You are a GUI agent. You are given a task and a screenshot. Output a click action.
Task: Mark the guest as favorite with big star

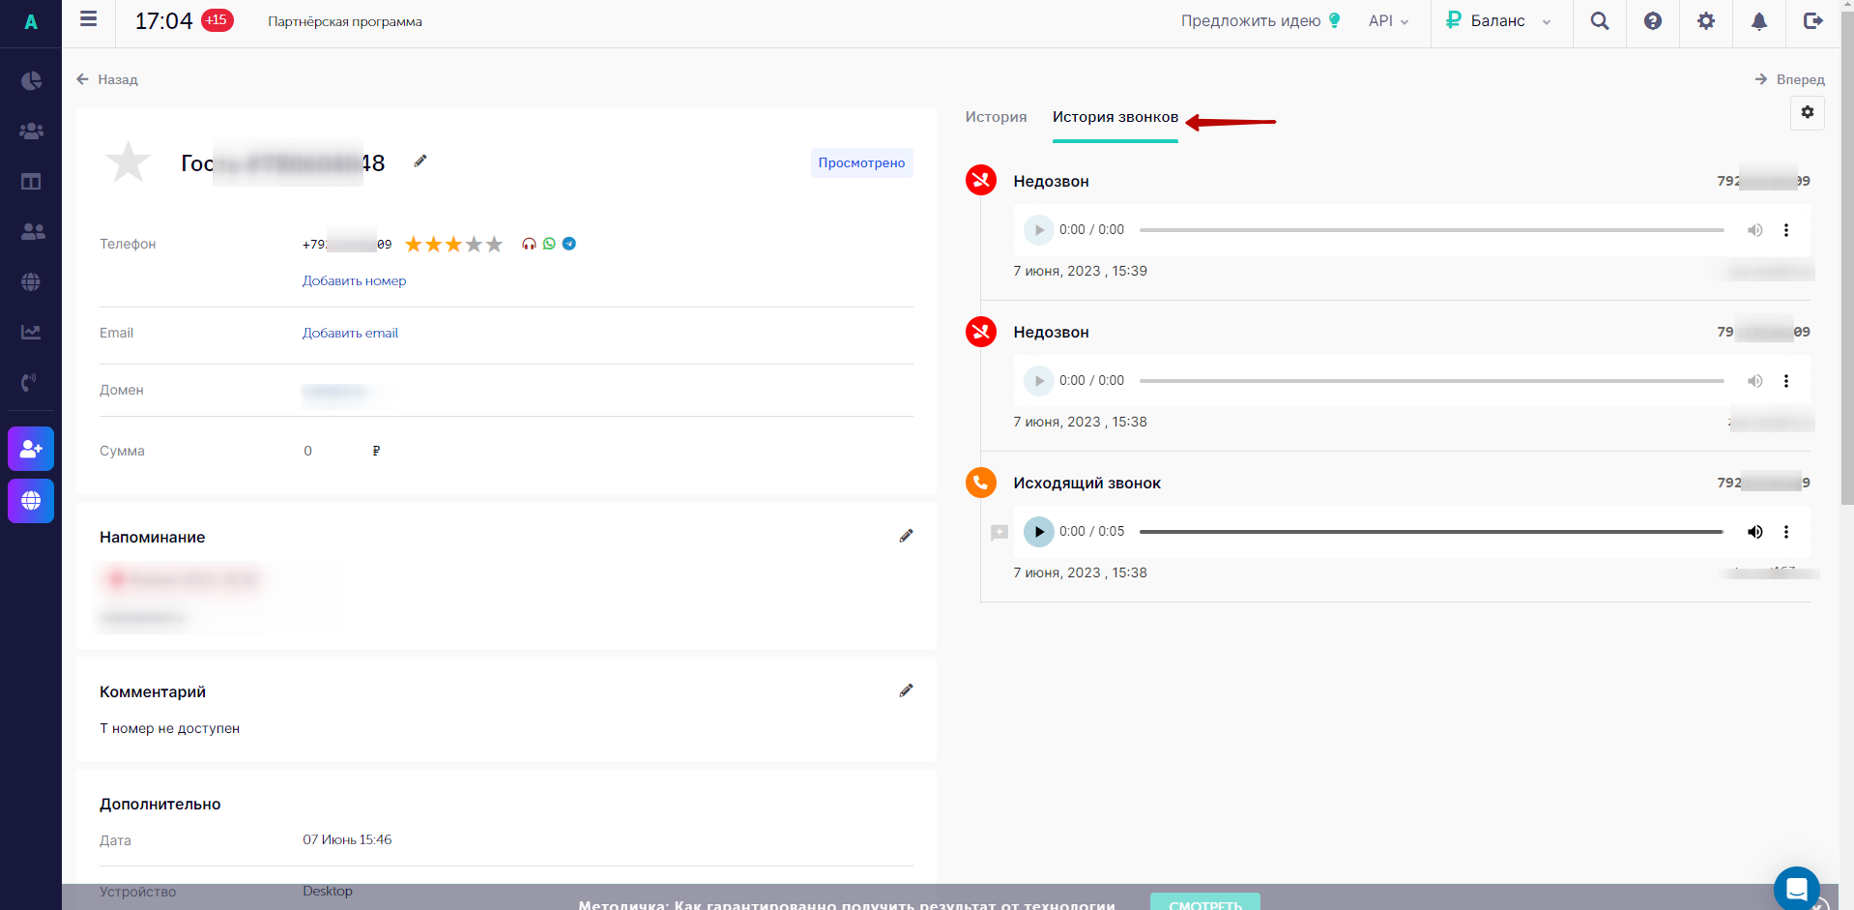128,161
